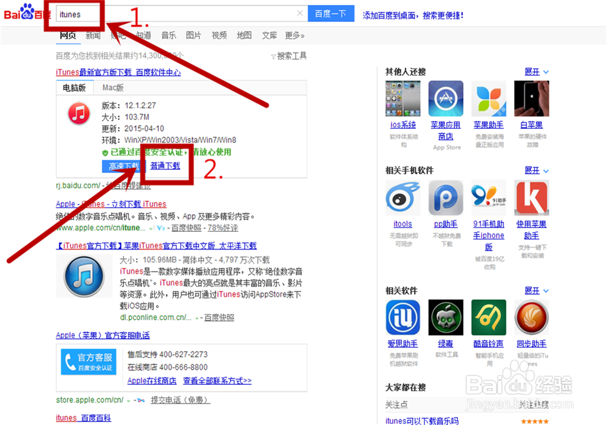Click the itools eye icon

pos(403,197)
